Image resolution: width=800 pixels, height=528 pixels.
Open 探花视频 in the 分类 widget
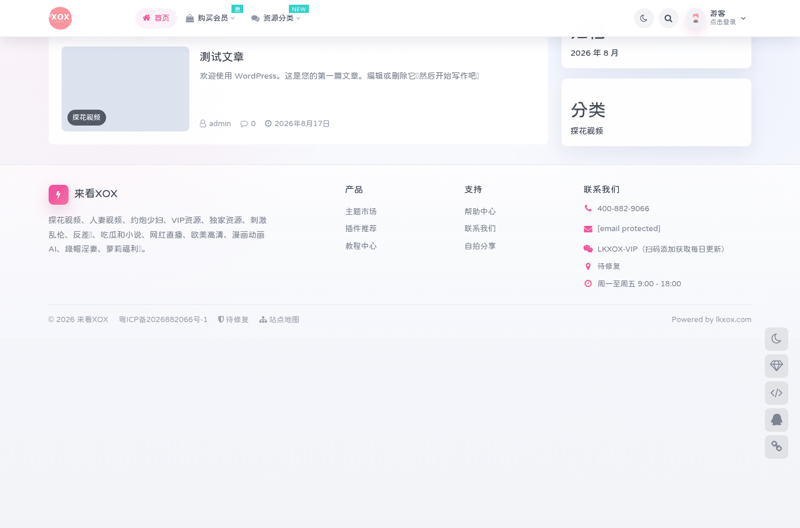coord(587,131)
